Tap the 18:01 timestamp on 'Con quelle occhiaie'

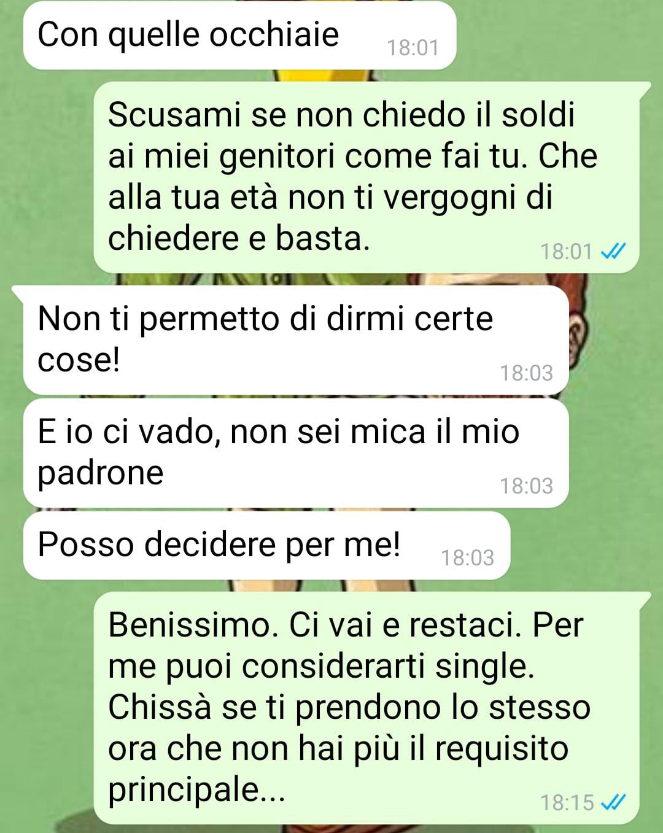[x=413, y=47]
